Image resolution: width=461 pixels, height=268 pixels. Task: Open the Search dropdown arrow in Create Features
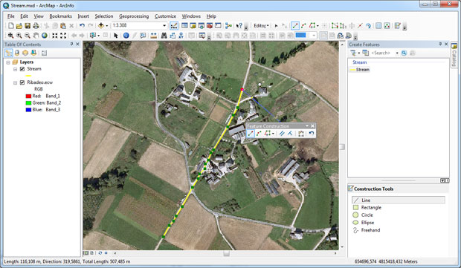(x=397, y=53)
